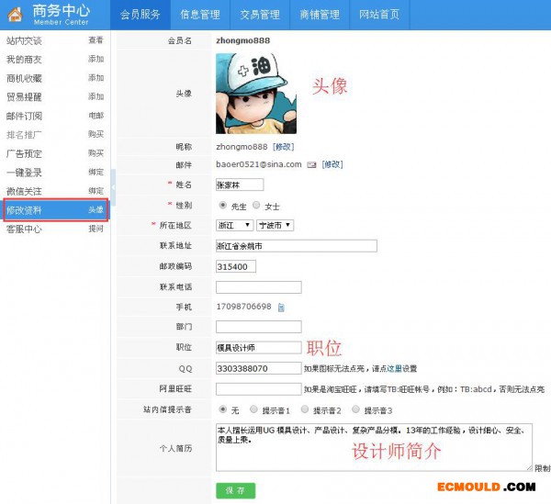The width and height of the screenshot is (551, 504).
Task: Switch to the 信息管理 tab
Action: coord(199,15)
